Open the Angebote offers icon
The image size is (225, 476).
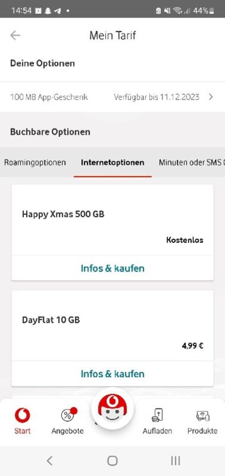pyautogui.click(x=68, y=415)
